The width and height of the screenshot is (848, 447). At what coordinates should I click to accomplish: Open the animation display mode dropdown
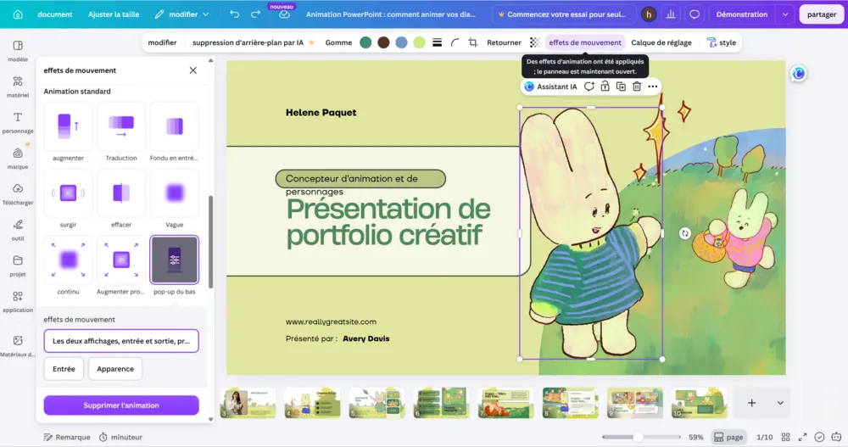[121, 341]
